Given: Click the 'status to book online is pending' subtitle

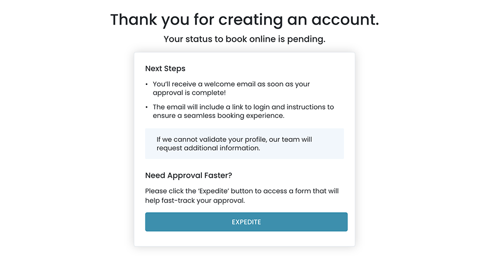Looking at the screenshot, I should (245, 39).
